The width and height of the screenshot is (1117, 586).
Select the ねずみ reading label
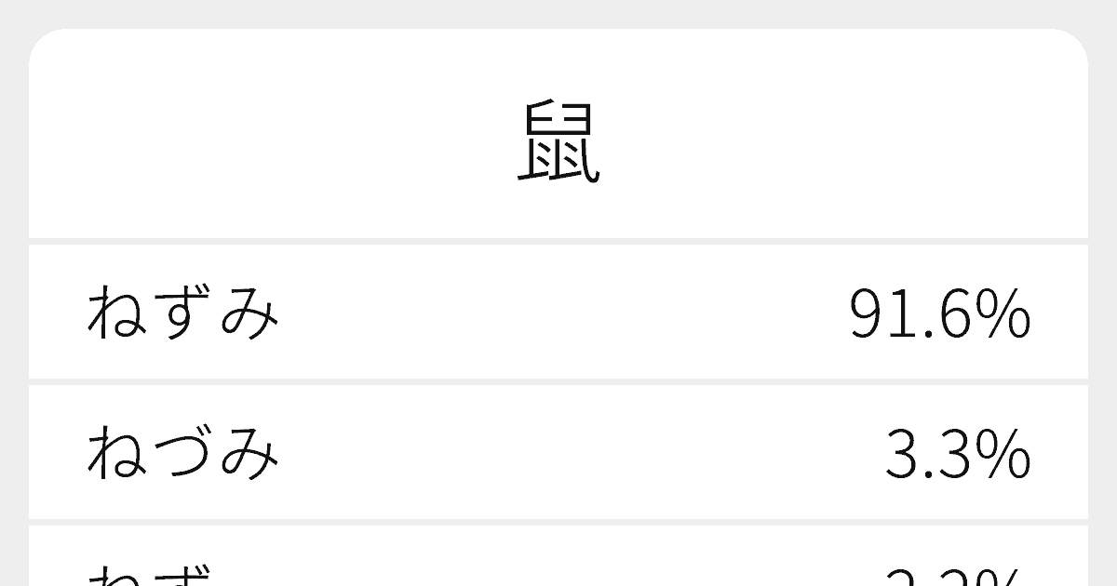point(182,313)
